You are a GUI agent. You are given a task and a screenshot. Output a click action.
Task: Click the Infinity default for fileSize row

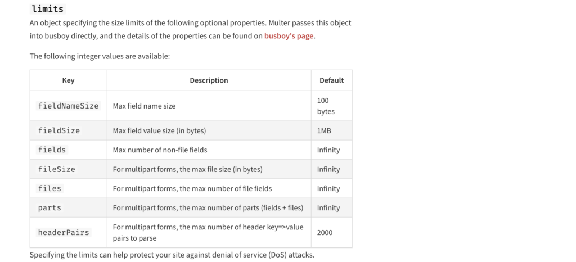coord(328,169)
